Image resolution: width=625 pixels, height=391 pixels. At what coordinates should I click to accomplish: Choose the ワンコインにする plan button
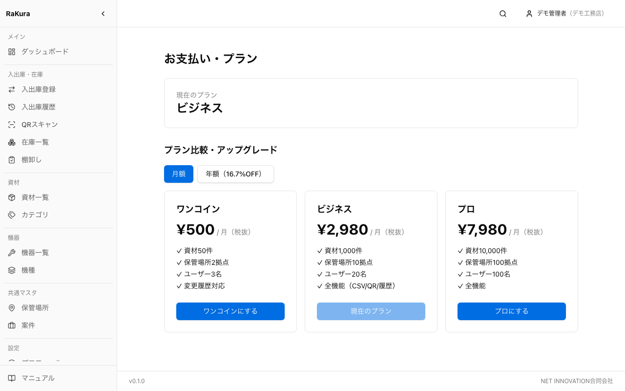230,311
